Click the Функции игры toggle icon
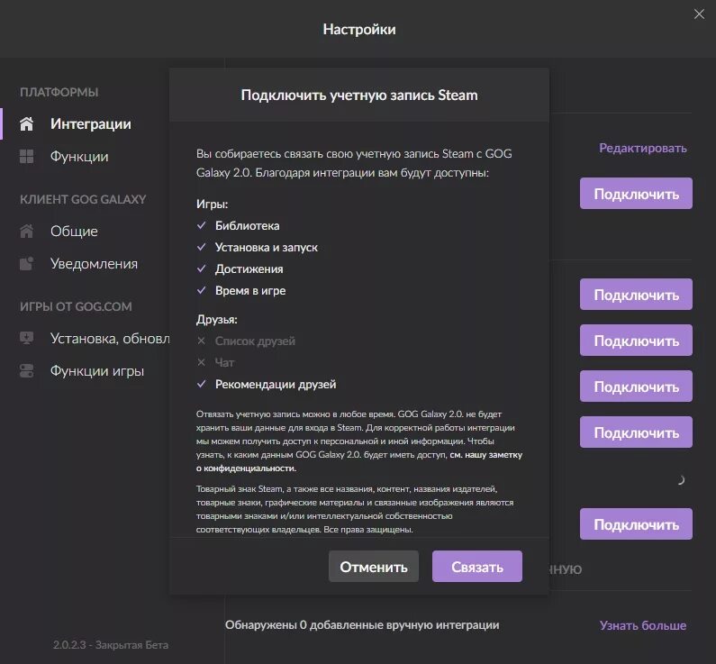The image size is (716, 664). point(26,370)
